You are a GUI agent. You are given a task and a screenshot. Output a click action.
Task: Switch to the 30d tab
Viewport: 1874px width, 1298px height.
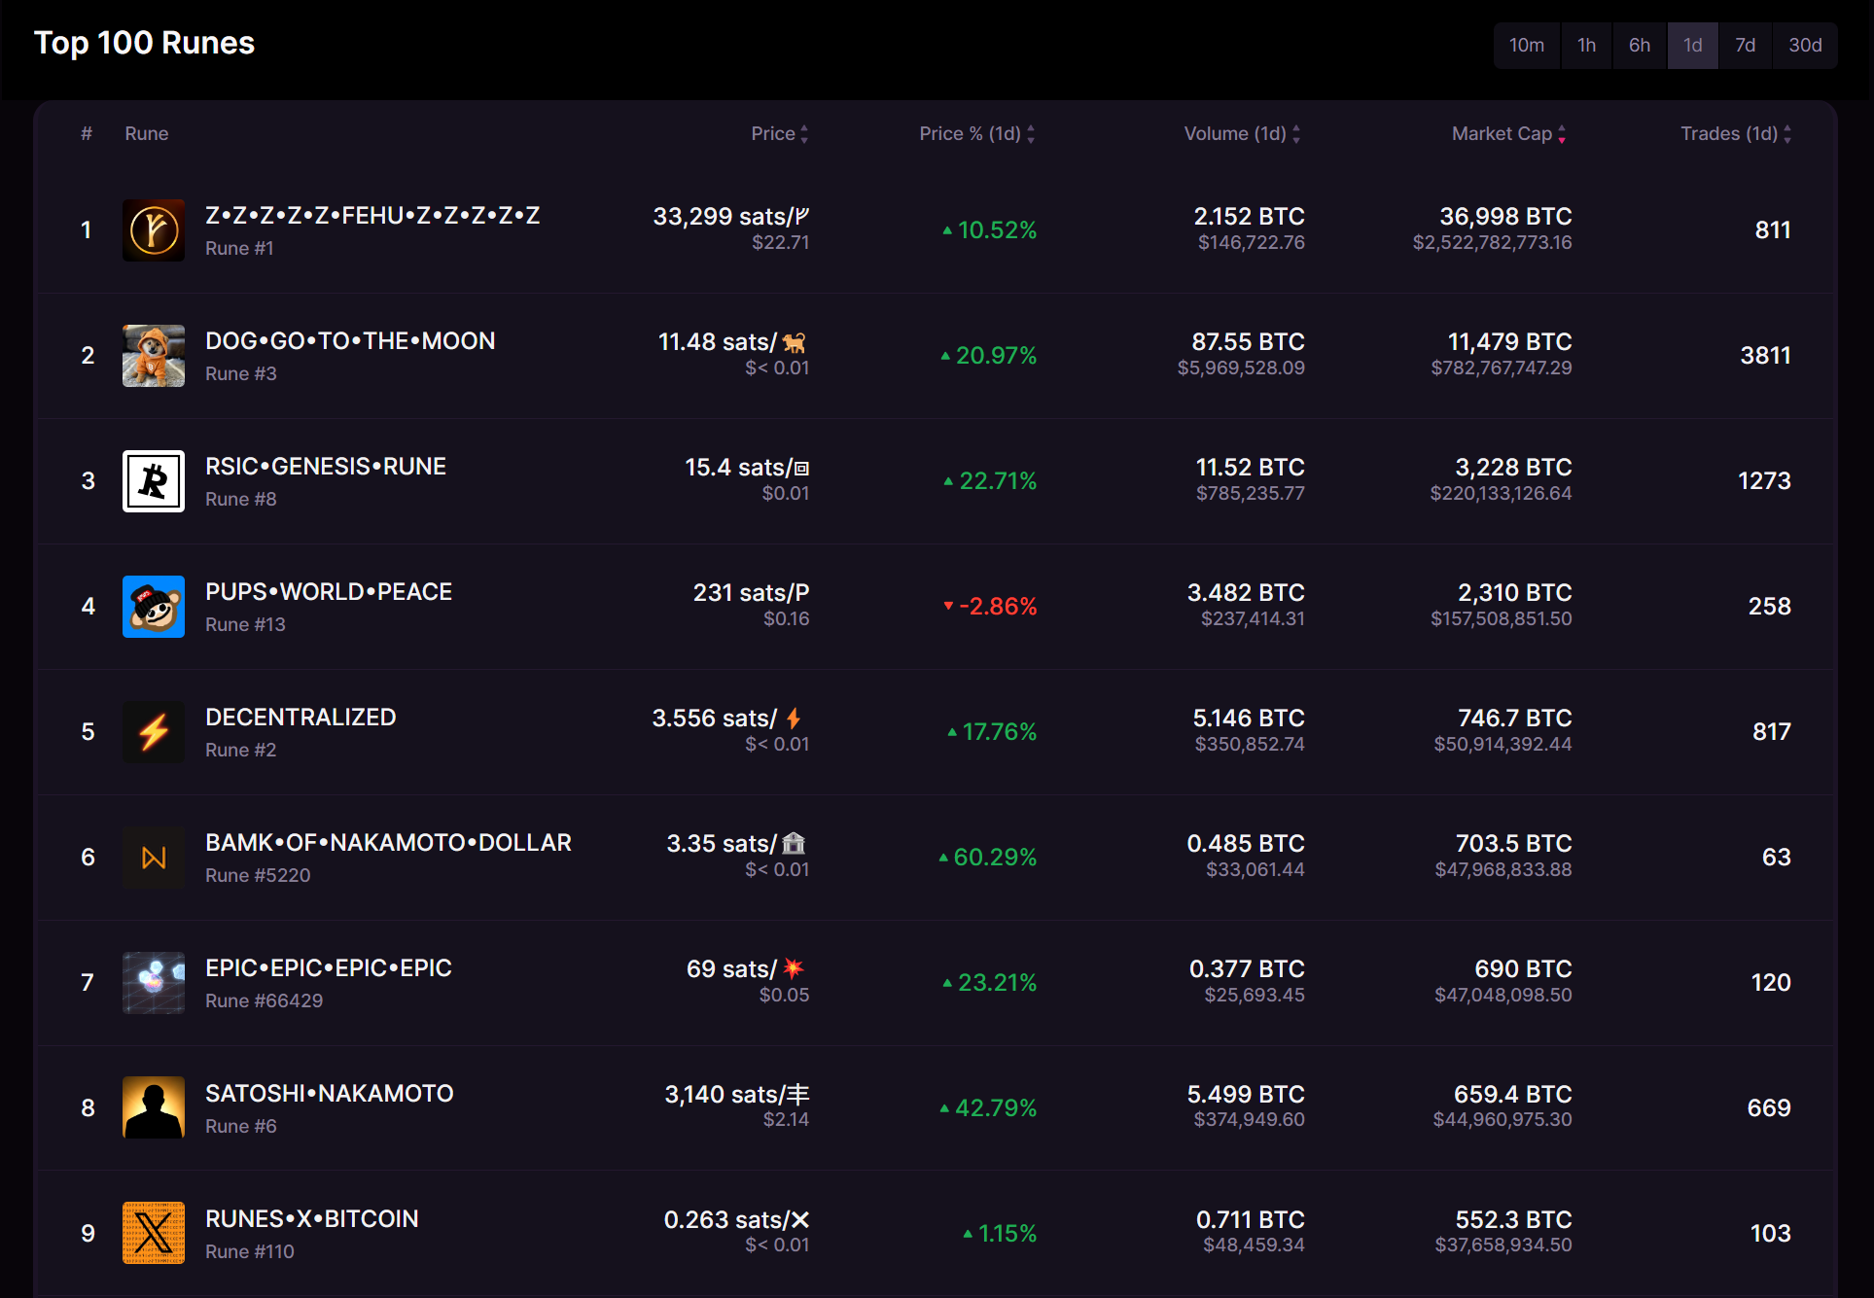pyautogui.click(x=1804, y=46)
